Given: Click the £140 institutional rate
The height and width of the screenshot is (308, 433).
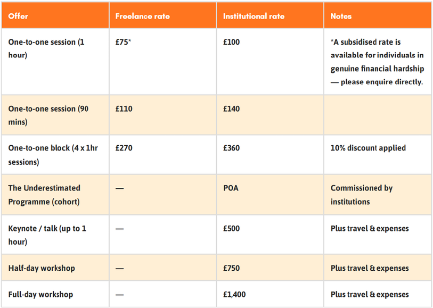Looking at the screenshot, I should point(232,109).
